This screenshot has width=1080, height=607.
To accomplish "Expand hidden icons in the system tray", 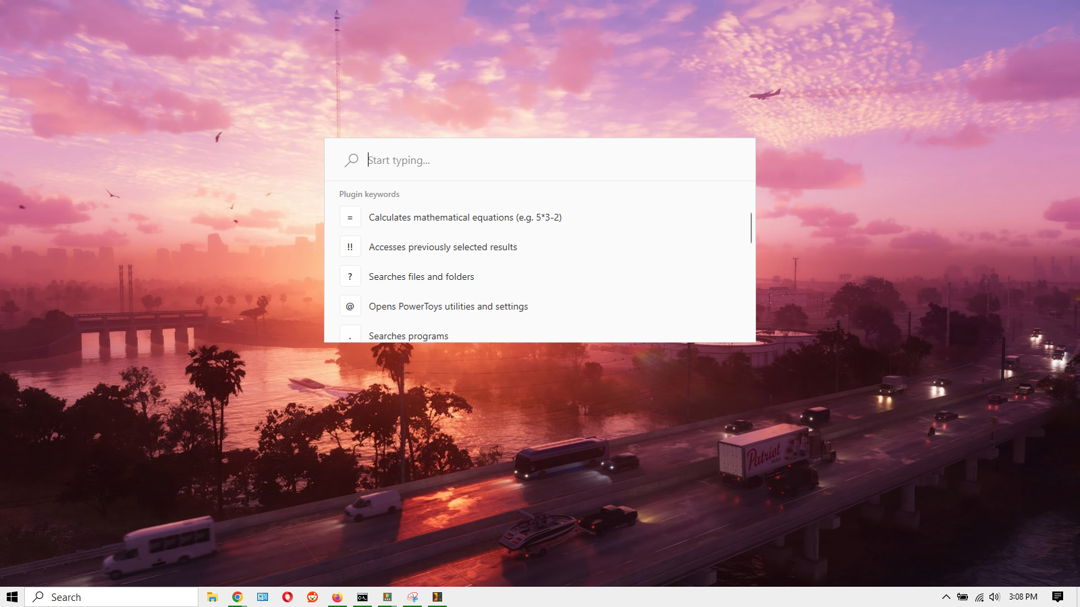I will click(946, 597).
